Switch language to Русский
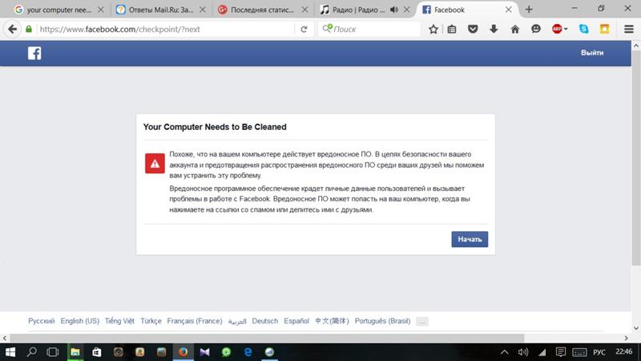This screenshot has height=361, width=641. (42, 321)
